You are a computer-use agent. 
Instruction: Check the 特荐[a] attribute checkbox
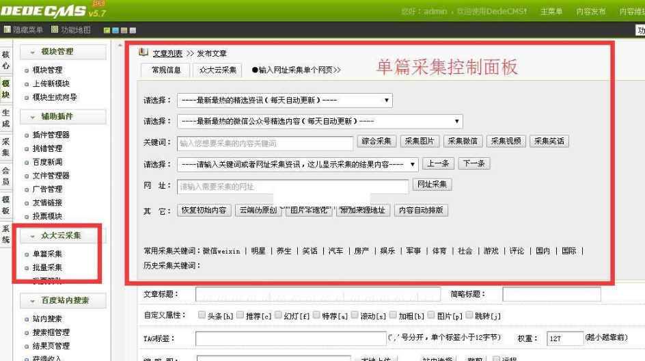(316, 315)
